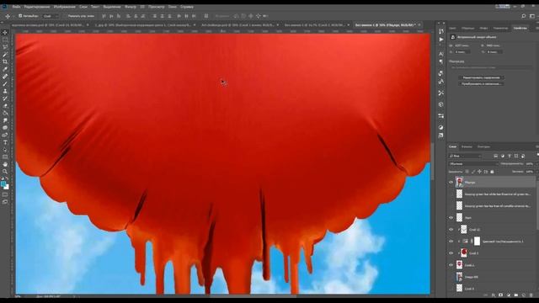Image resolution: width=539 pixels, height=303 pixels.
Task: Click the X position field in Properties
Action: 462,52
